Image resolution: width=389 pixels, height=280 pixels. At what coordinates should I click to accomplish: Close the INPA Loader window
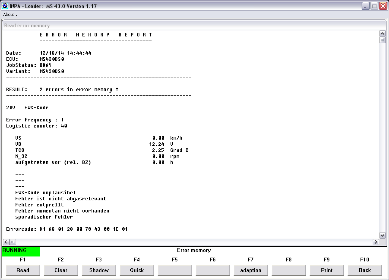coord(383,6)
